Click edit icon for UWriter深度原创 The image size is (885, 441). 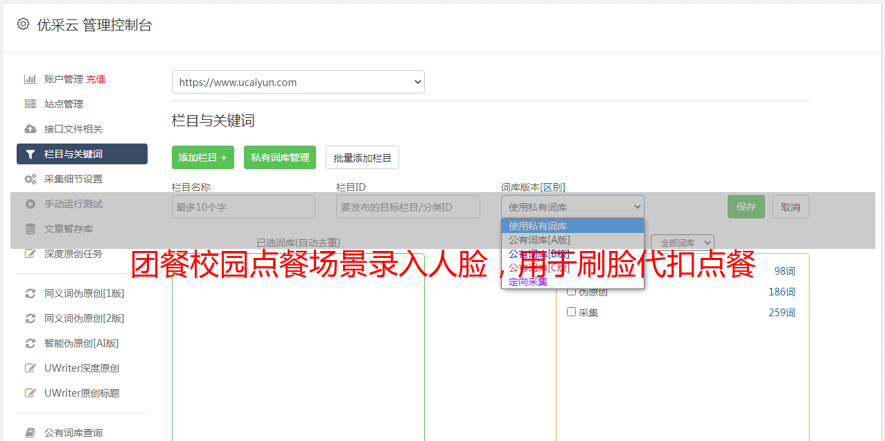30,368
